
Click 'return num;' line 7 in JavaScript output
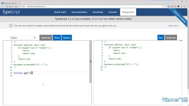point(115,59)
